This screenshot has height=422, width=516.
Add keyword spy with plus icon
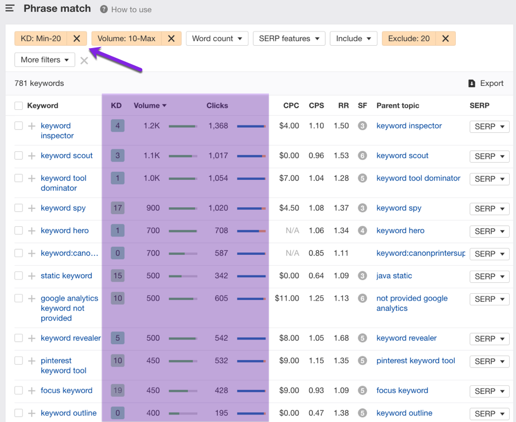pyautogui.click(x=32, y=208)
